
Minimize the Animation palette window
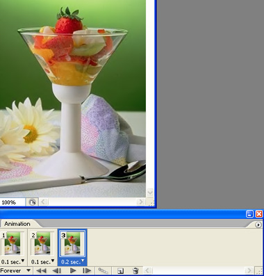point(249,214)
